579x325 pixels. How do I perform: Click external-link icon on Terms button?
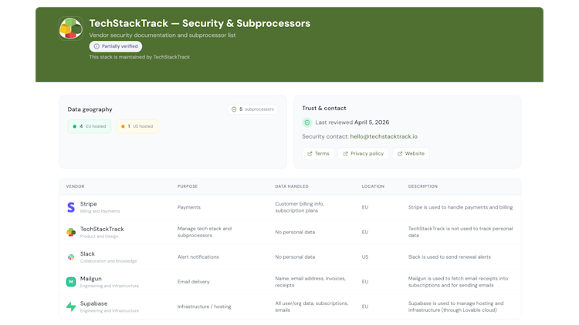point(310,154)
